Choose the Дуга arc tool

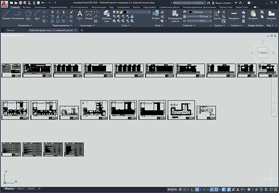point(36,17)
